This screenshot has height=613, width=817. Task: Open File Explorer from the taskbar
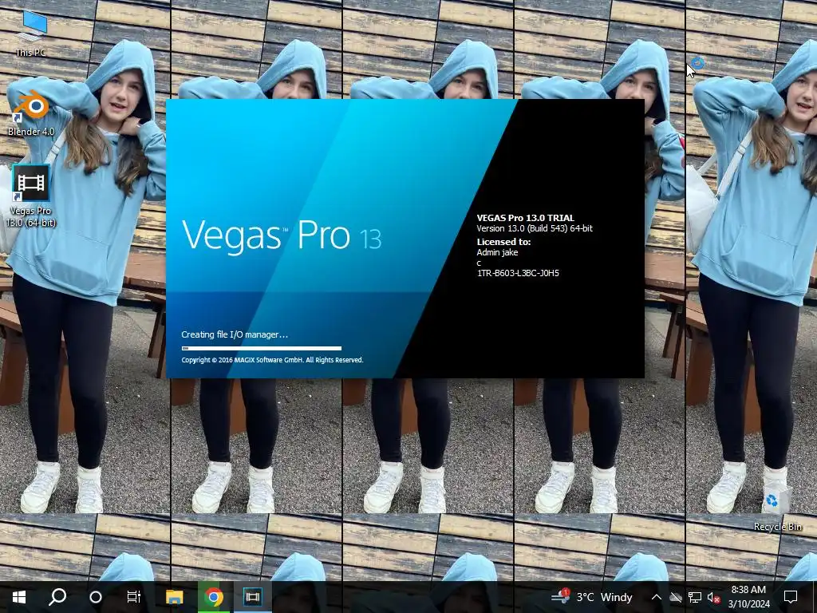tap(175, 597)
